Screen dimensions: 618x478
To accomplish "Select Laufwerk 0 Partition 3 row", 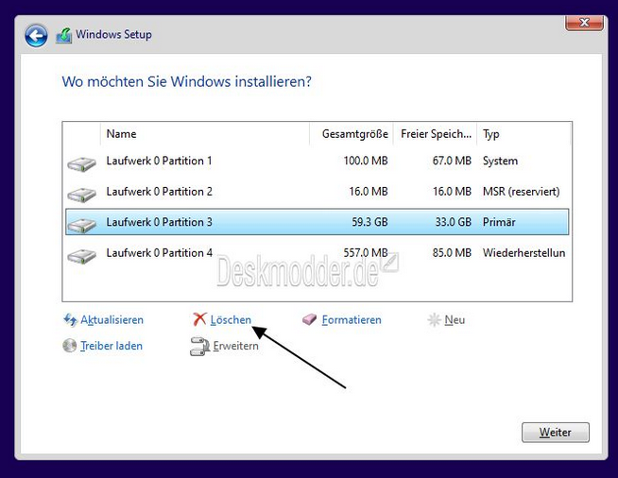I will tap(317, 222).
